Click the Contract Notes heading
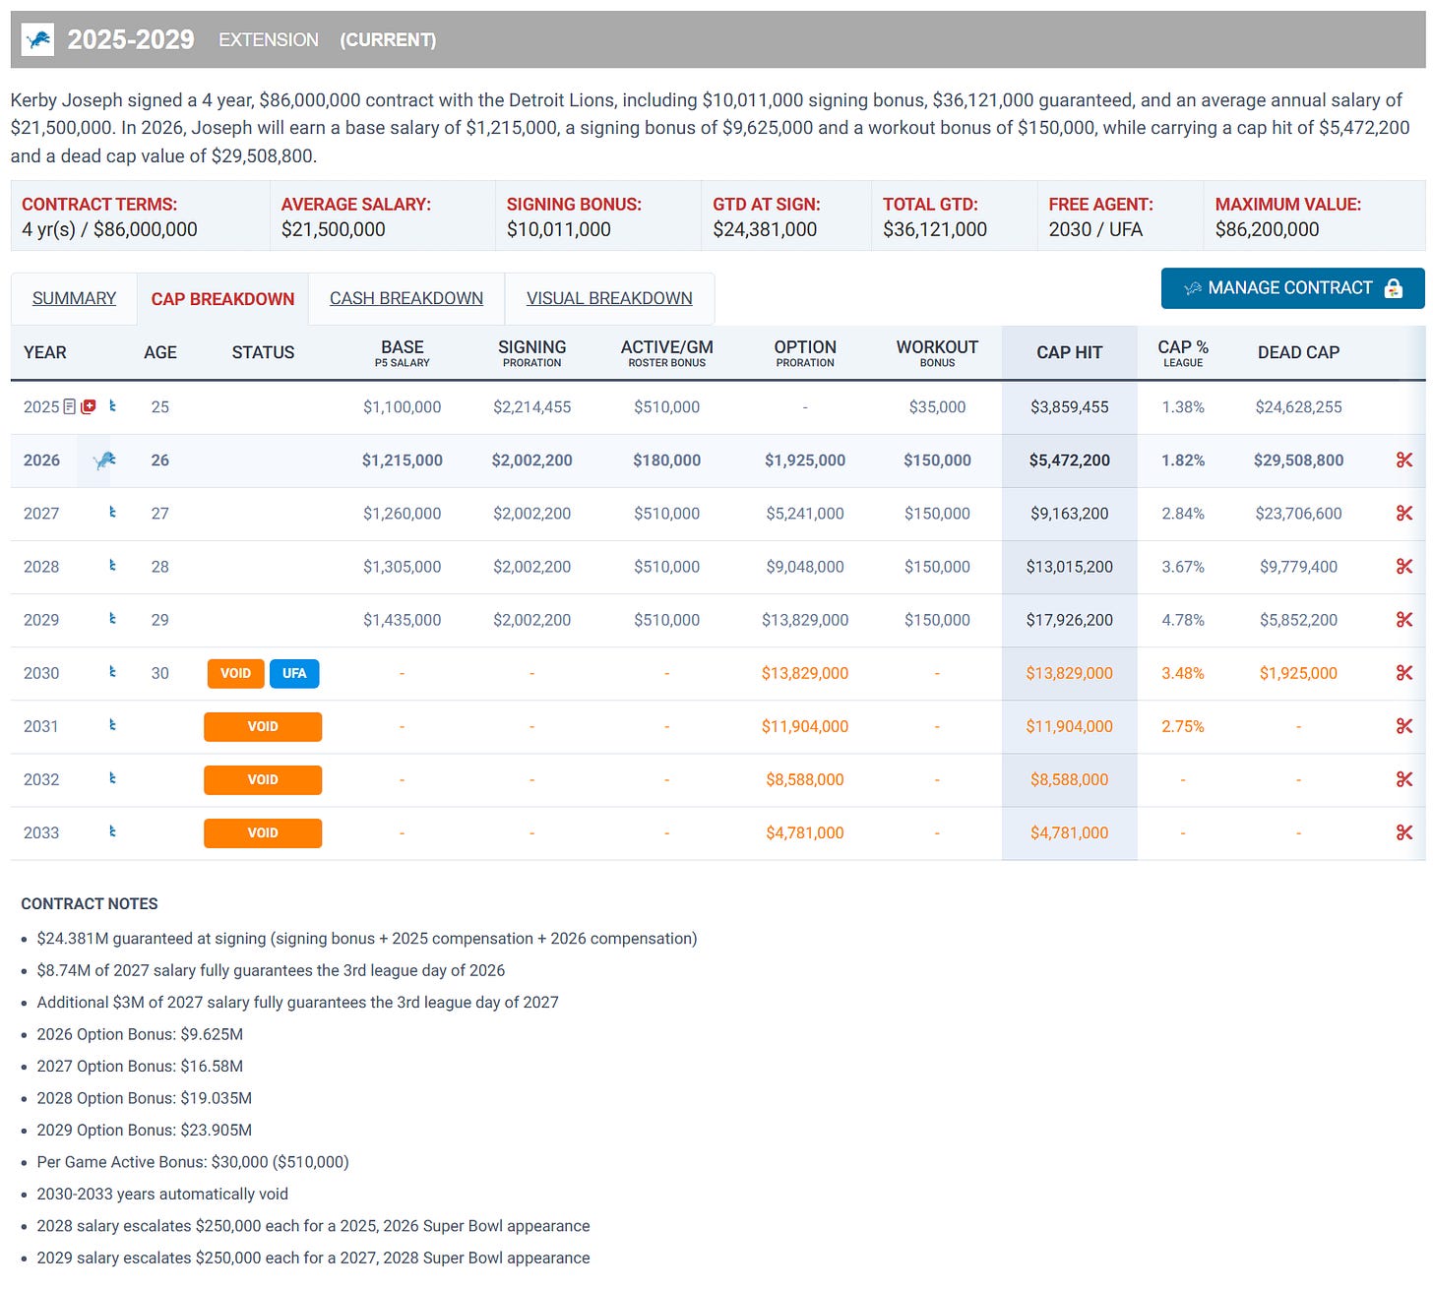The width and height of the screenshot is (1433, 1289). (90, 903)
